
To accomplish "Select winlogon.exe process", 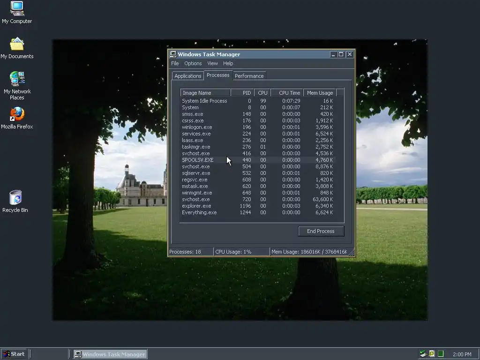I will pos(257,127).
